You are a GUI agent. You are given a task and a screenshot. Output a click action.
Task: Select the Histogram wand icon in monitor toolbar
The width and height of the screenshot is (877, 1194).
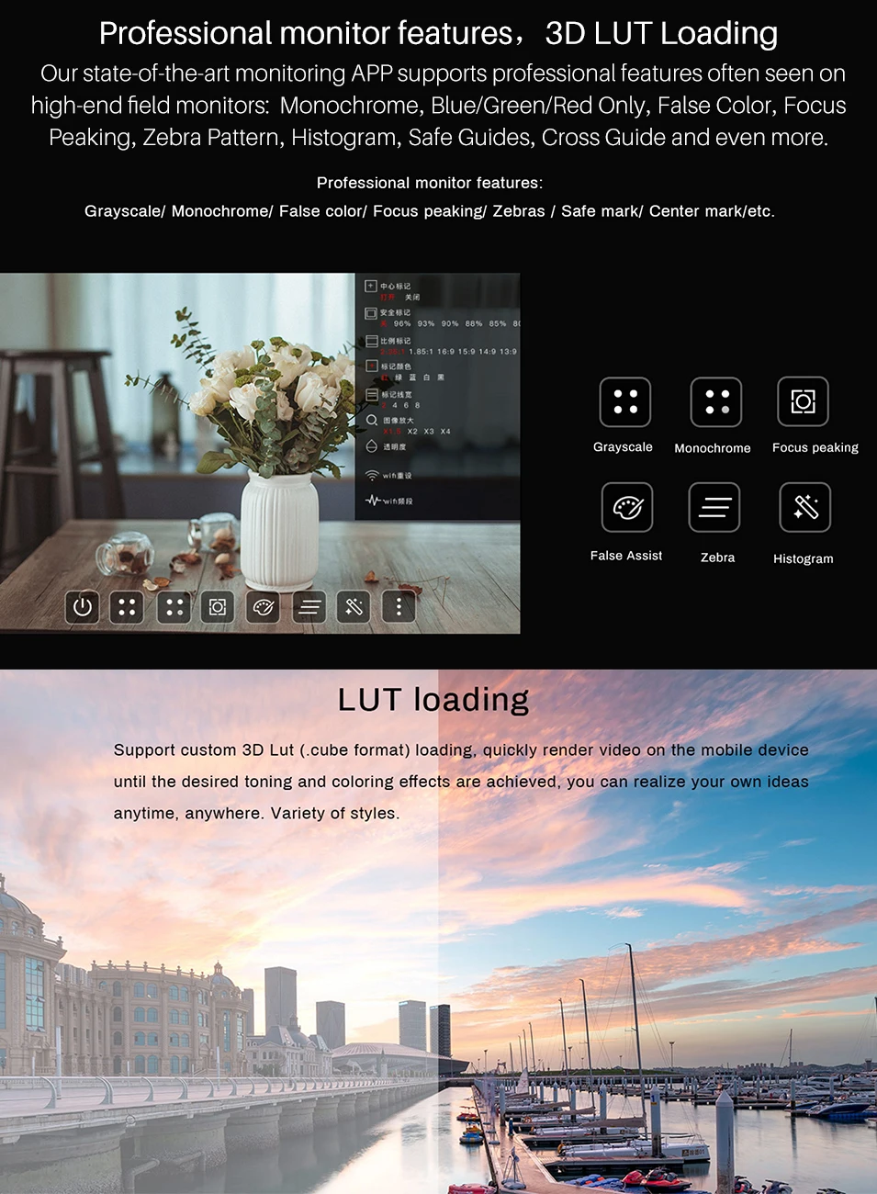(354, 606)
